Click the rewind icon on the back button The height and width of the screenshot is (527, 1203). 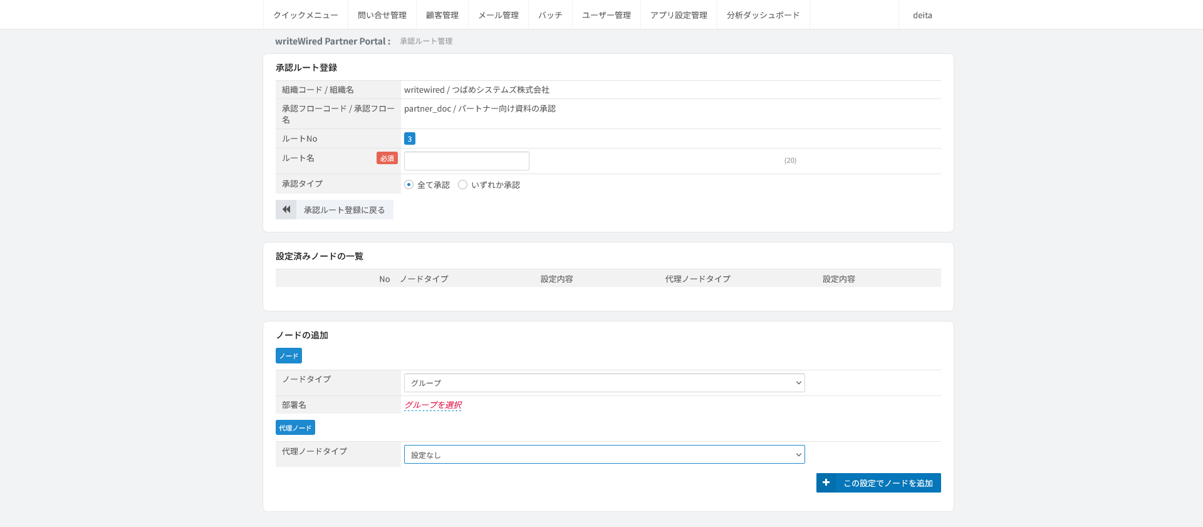coord(286,209)
